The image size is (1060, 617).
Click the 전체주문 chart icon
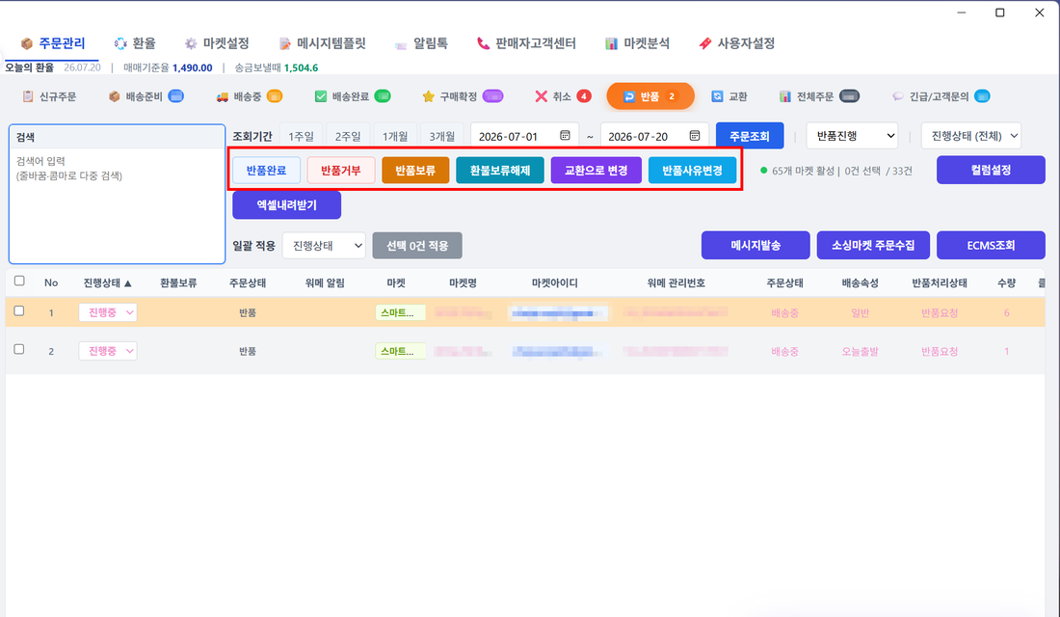pos(784,96)
